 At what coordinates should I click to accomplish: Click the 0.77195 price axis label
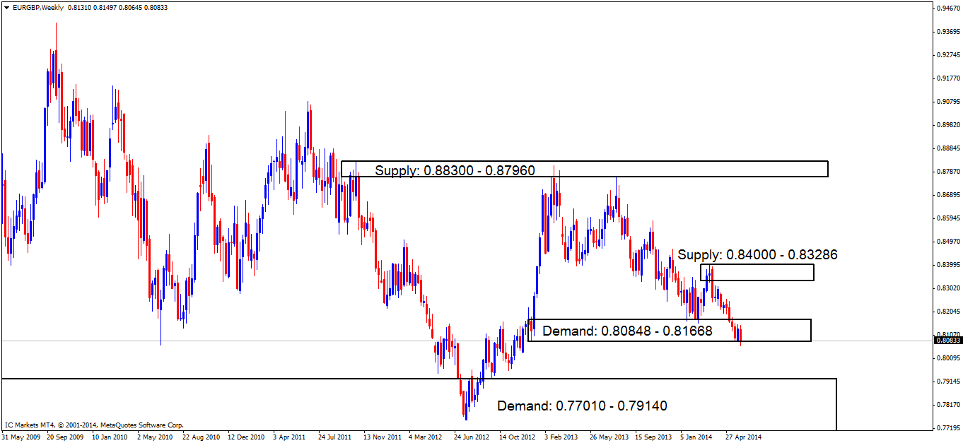tap(947, 428)
